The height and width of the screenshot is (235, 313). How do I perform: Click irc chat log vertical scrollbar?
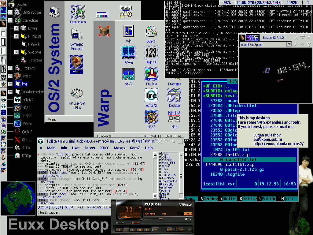155,175
